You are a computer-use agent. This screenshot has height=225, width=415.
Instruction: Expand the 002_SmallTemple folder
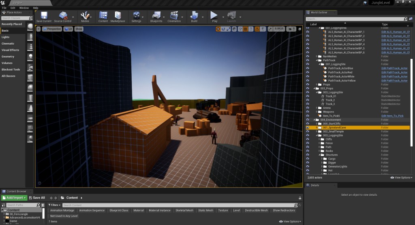317,132
